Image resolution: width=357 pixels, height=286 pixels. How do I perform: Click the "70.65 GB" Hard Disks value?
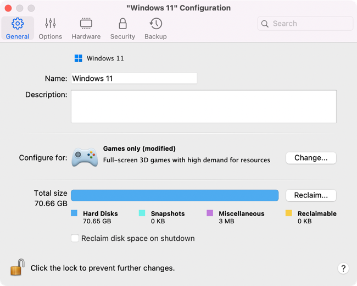(x=97, y=221)
